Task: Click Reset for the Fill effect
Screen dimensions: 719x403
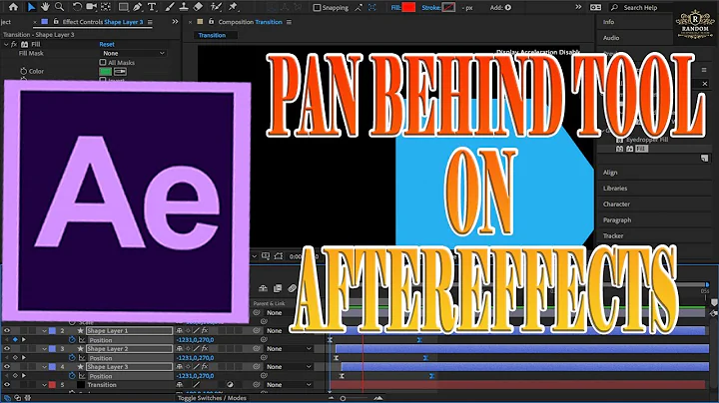Action: coord(107,45)
